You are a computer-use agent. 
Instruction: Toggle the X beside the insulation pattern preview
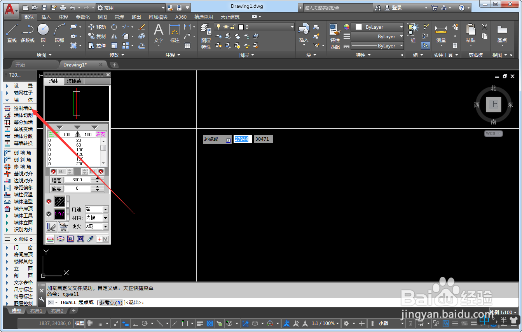tap(49, 214)
